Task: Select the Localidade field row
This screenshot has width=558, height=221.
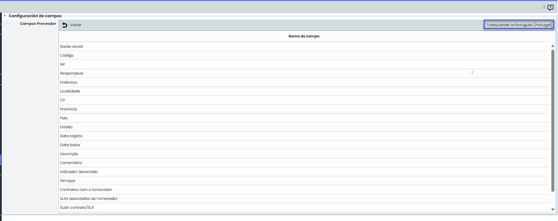Action: coord(70,91)
